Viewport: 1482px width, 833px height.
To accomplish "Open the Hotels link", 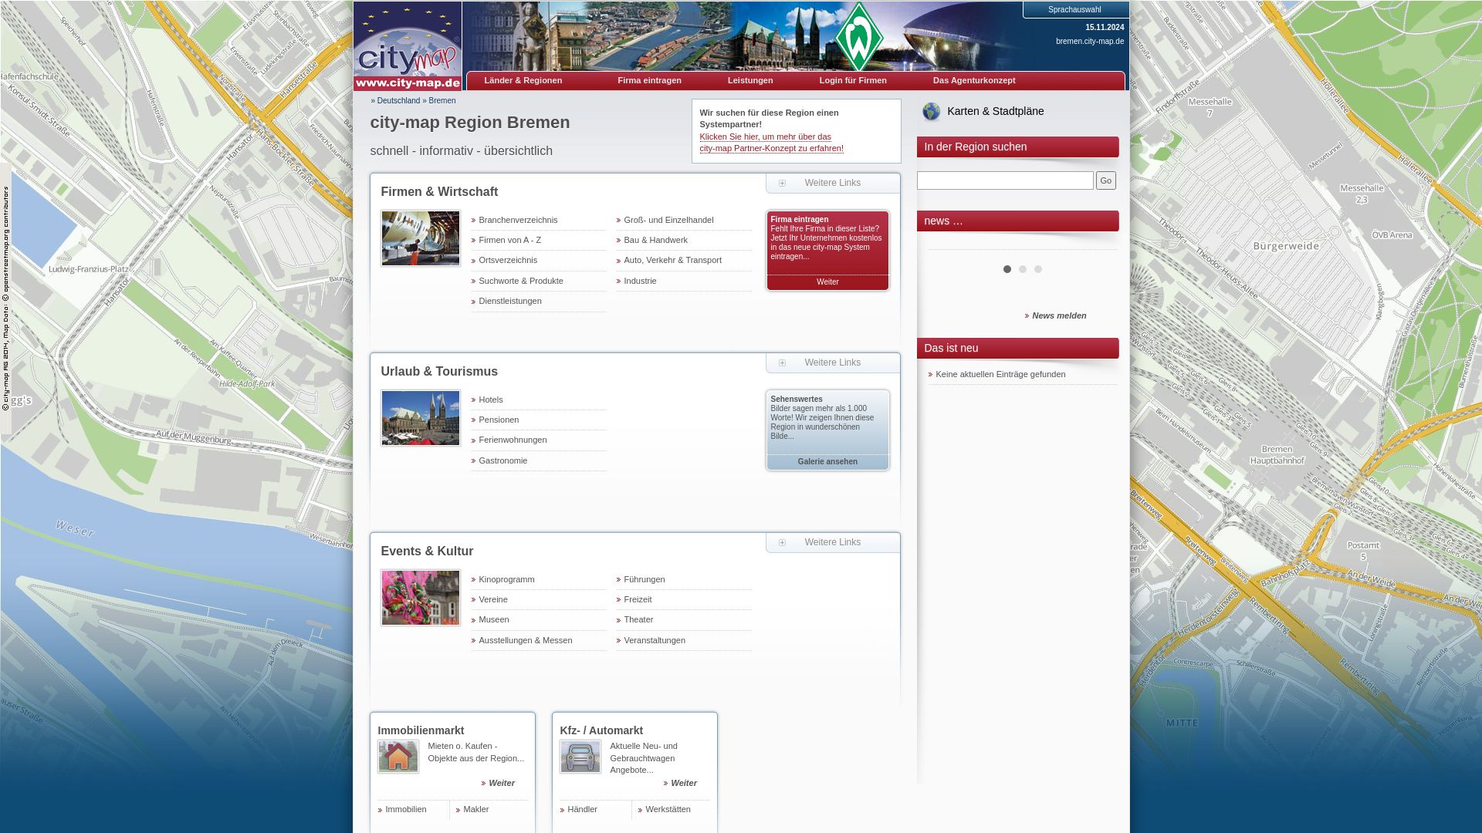I will (491, 400).
